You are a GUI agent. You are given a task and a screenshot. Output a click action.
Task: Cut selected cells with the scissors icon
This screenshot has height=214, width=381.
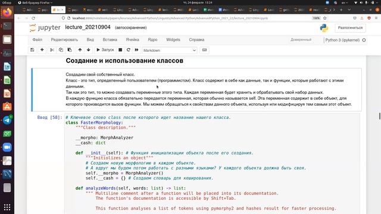tap(52, 50)
